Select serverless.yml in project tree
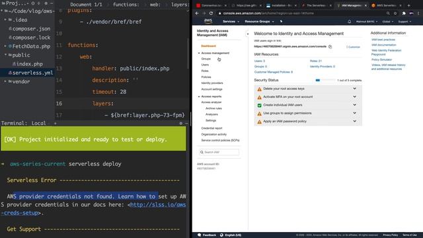The height and width of the screenshot is (238, 423). (x=27, y=73)
